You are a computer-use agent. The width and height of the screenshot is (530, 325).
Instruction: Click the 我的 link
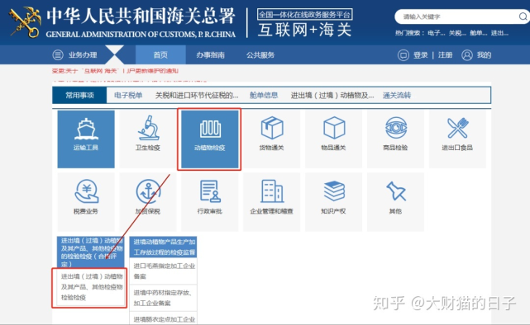pyautogui.click(x=484, y=55)
